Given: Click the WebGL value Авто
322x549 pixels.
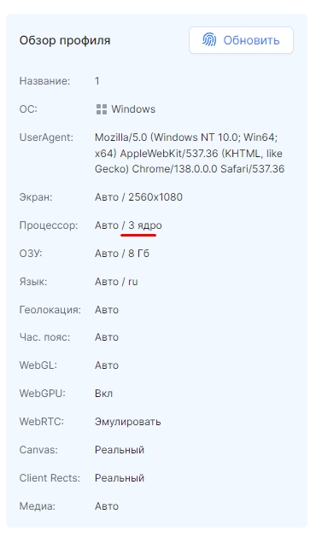Looking at the screenshot, I should pyautogui.click(x=107, y=365).
